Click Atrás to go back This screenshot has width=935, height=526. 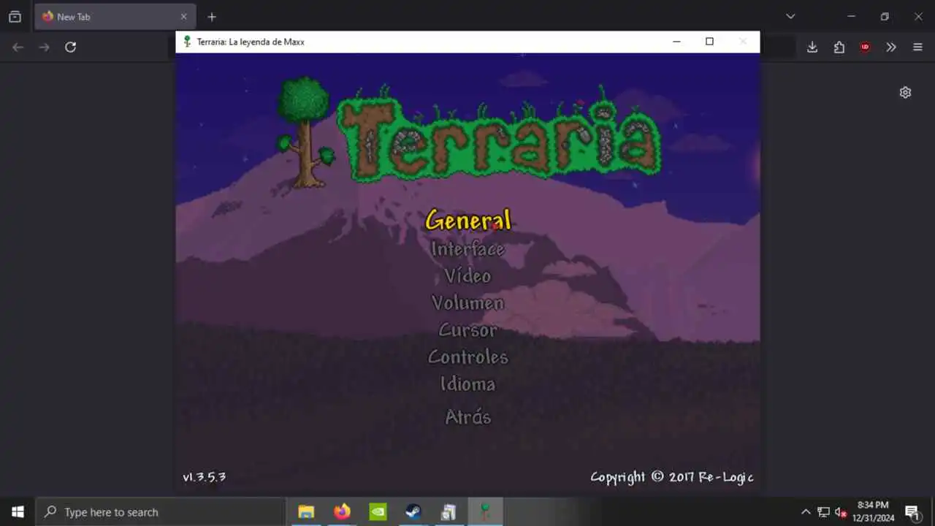[x=467, y=416]
